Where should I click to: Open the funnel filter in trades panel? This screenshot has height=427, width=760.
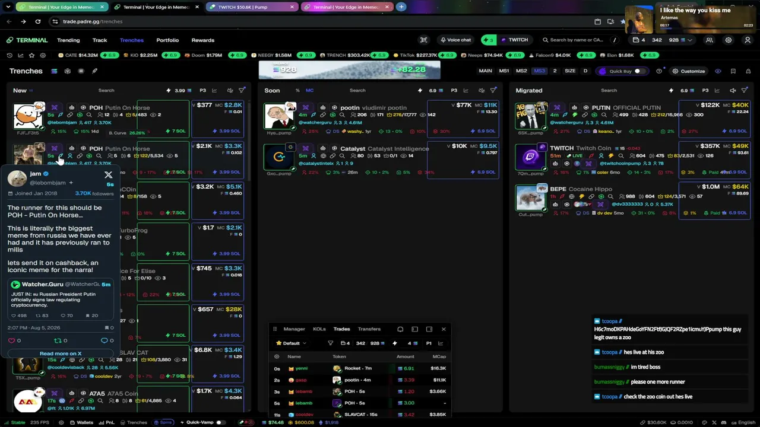pyautogui.click(x=331, y=343)
